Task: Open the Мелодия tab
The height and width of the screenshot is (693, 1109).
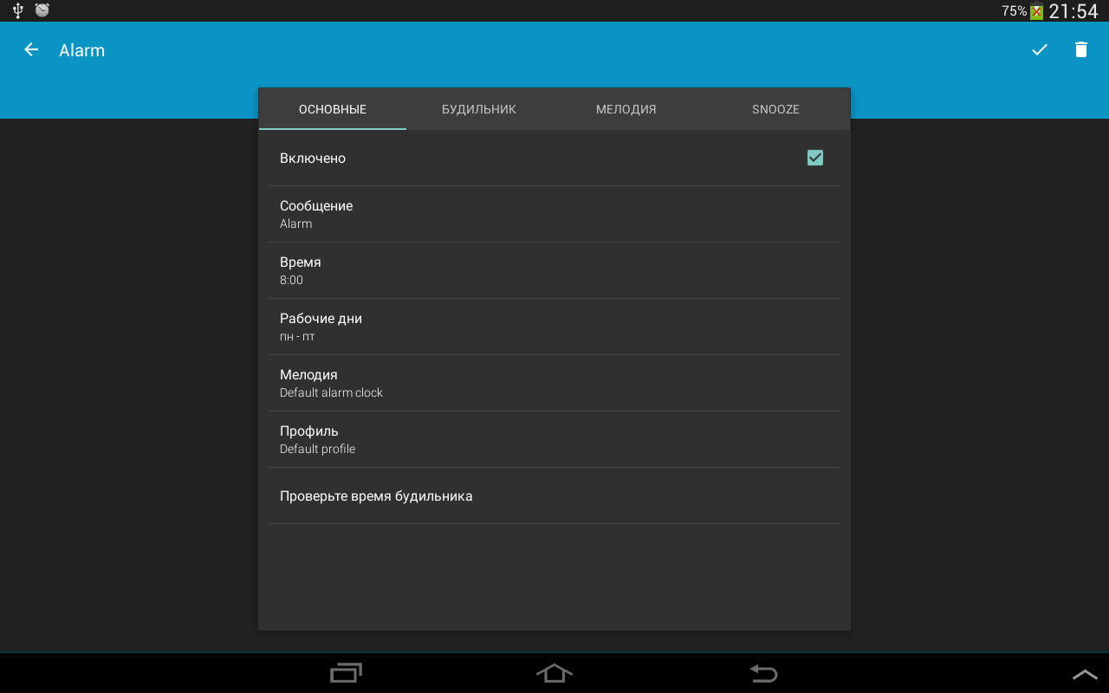Action: tap(626, 109)
